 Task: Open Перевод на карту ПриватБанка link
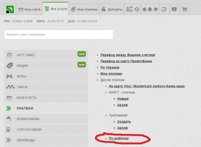click(126, 61)
